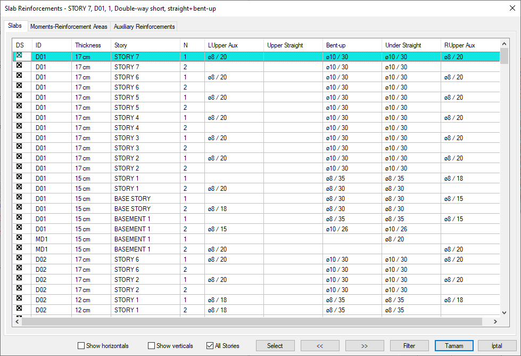This screenshot has width=521, height=356.
Task: Switch to Moments-Reinforcement Areas tab
Action: 69,27
